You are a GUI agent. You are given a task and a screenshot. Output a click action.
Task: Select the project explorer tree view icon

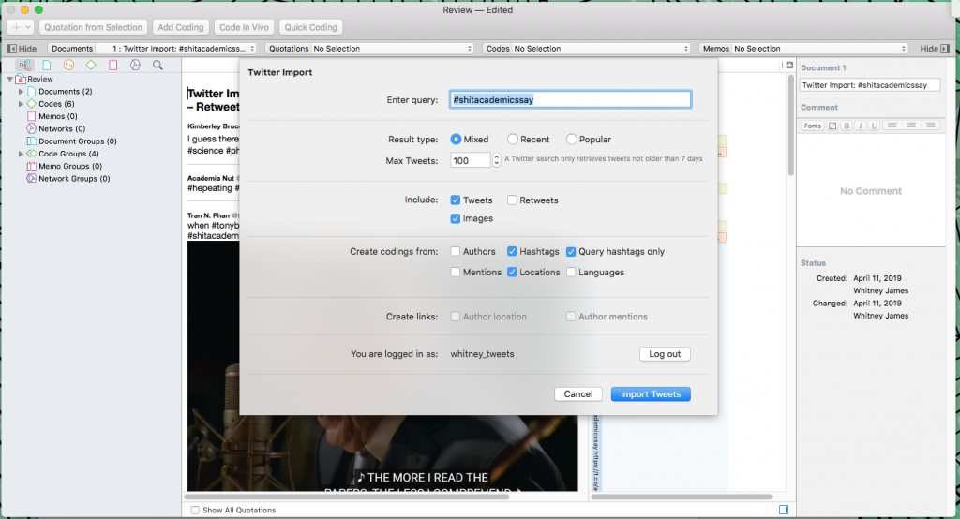click(24, 65)
